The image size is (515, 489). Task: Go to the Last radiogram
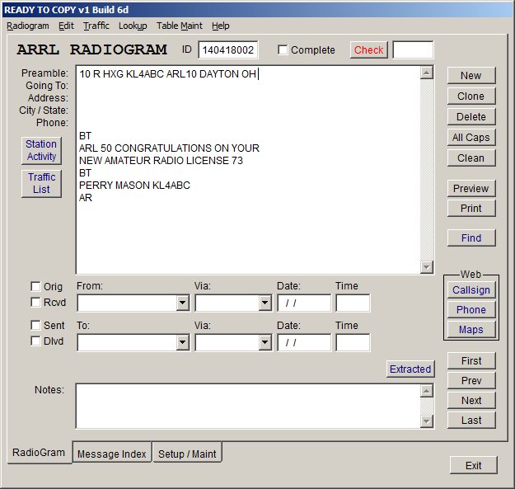[471, 421]
